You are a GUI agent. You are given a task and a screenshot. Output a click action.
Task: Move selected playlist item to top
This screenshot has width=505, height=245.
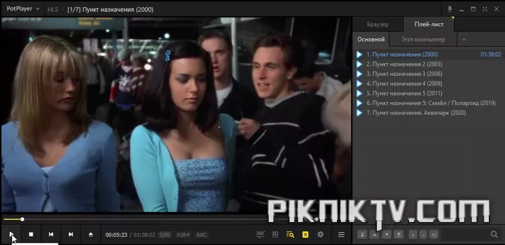click(362, 235)
